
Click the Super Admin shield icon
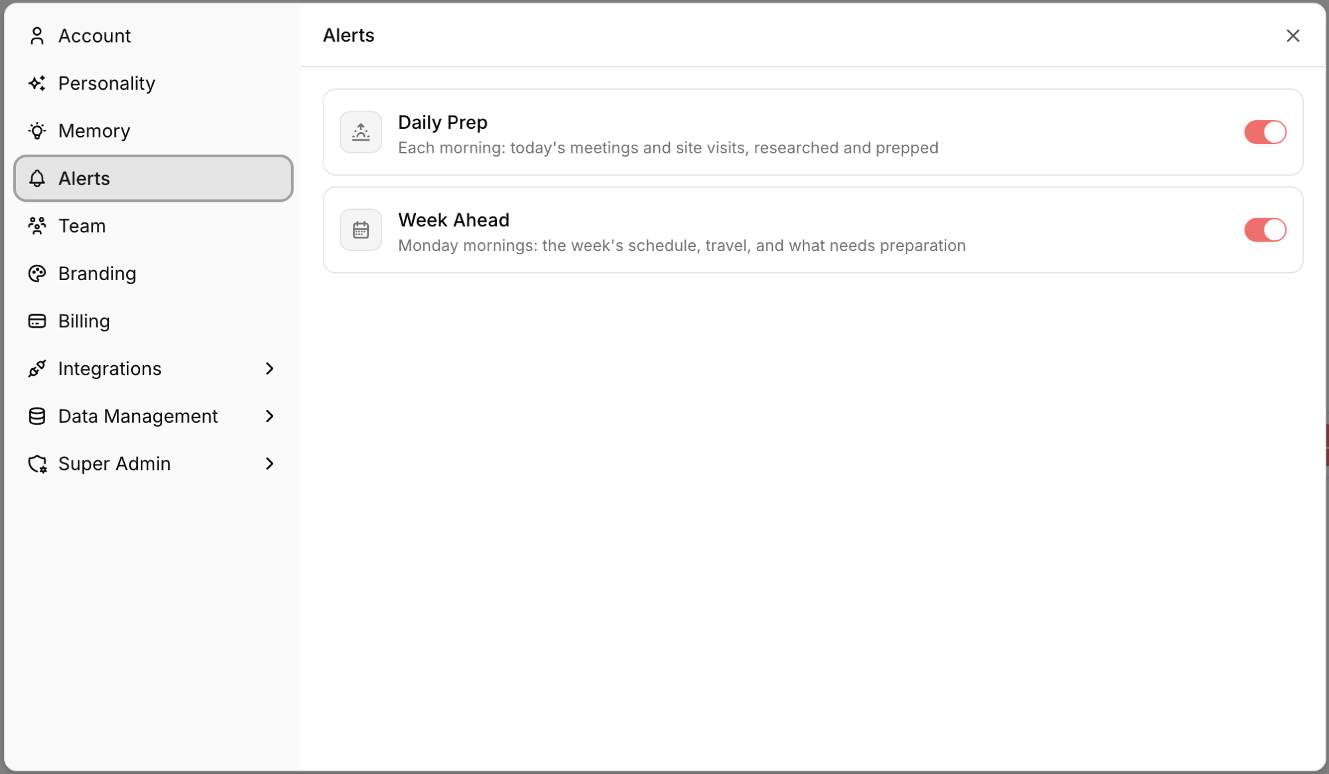(37, 464)
